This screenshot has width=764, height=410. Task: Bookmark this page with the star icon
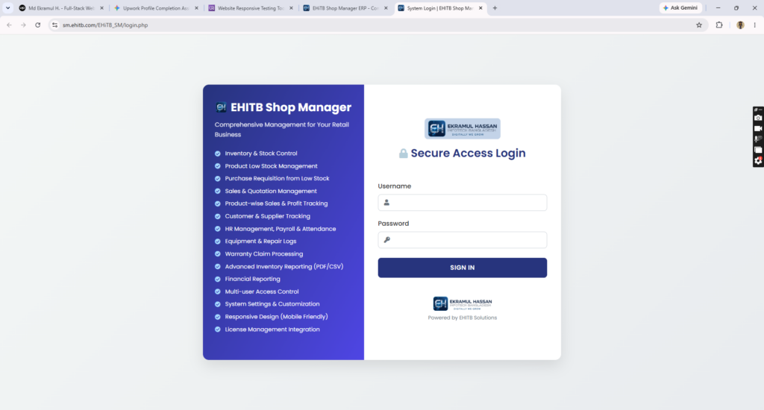pyautogui.click(x=699, y=25)
